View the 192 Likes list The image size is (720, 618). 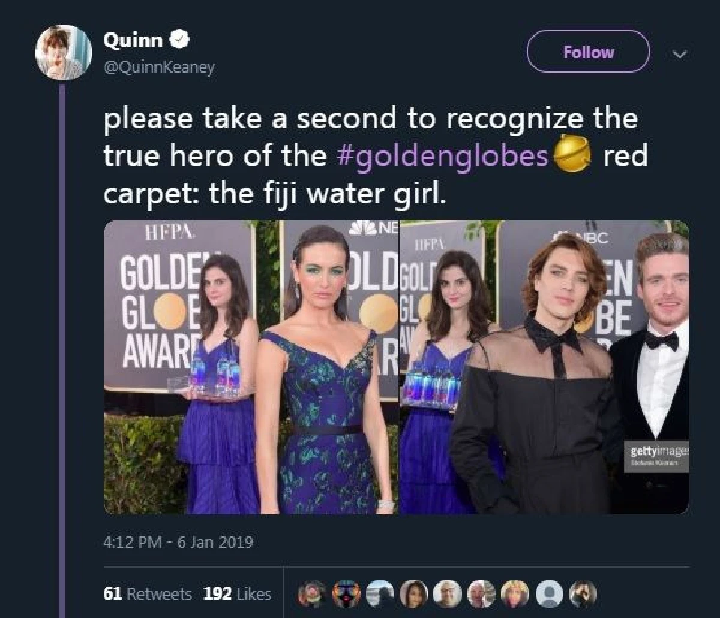[237, 594]
